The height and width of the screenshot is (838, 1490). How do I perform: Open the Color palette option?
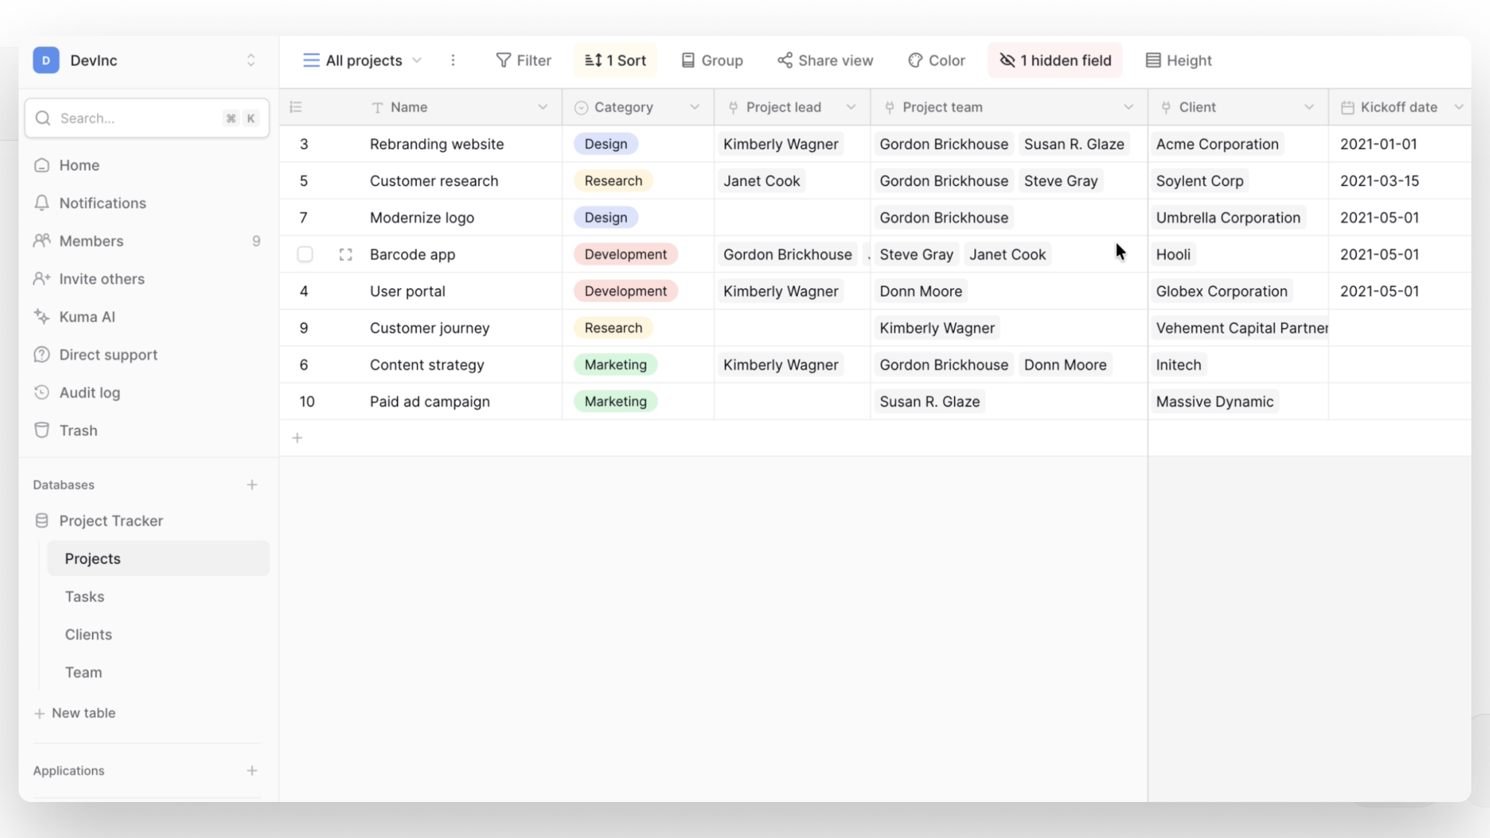(x=936, y=60)
